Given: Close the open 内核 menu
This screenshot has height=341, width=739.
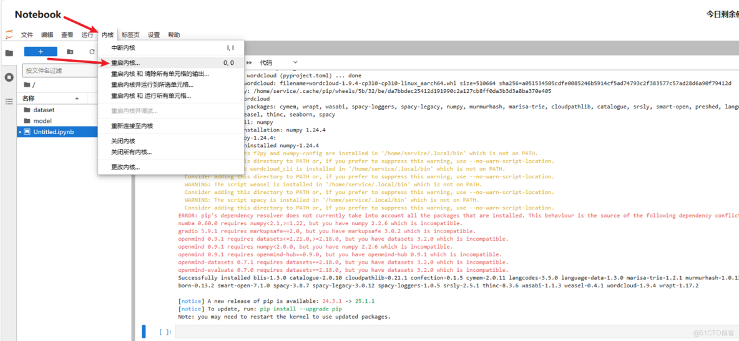Looking at the screenshot, I should (108, 35).
